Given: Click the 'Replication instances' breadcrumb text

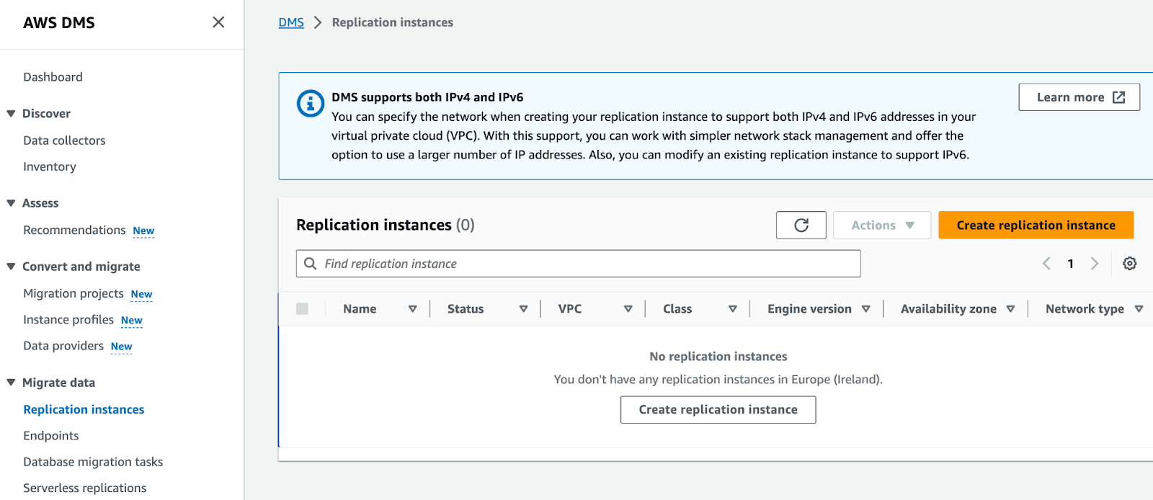Looking at the screenshot, I should click(393, 22).
